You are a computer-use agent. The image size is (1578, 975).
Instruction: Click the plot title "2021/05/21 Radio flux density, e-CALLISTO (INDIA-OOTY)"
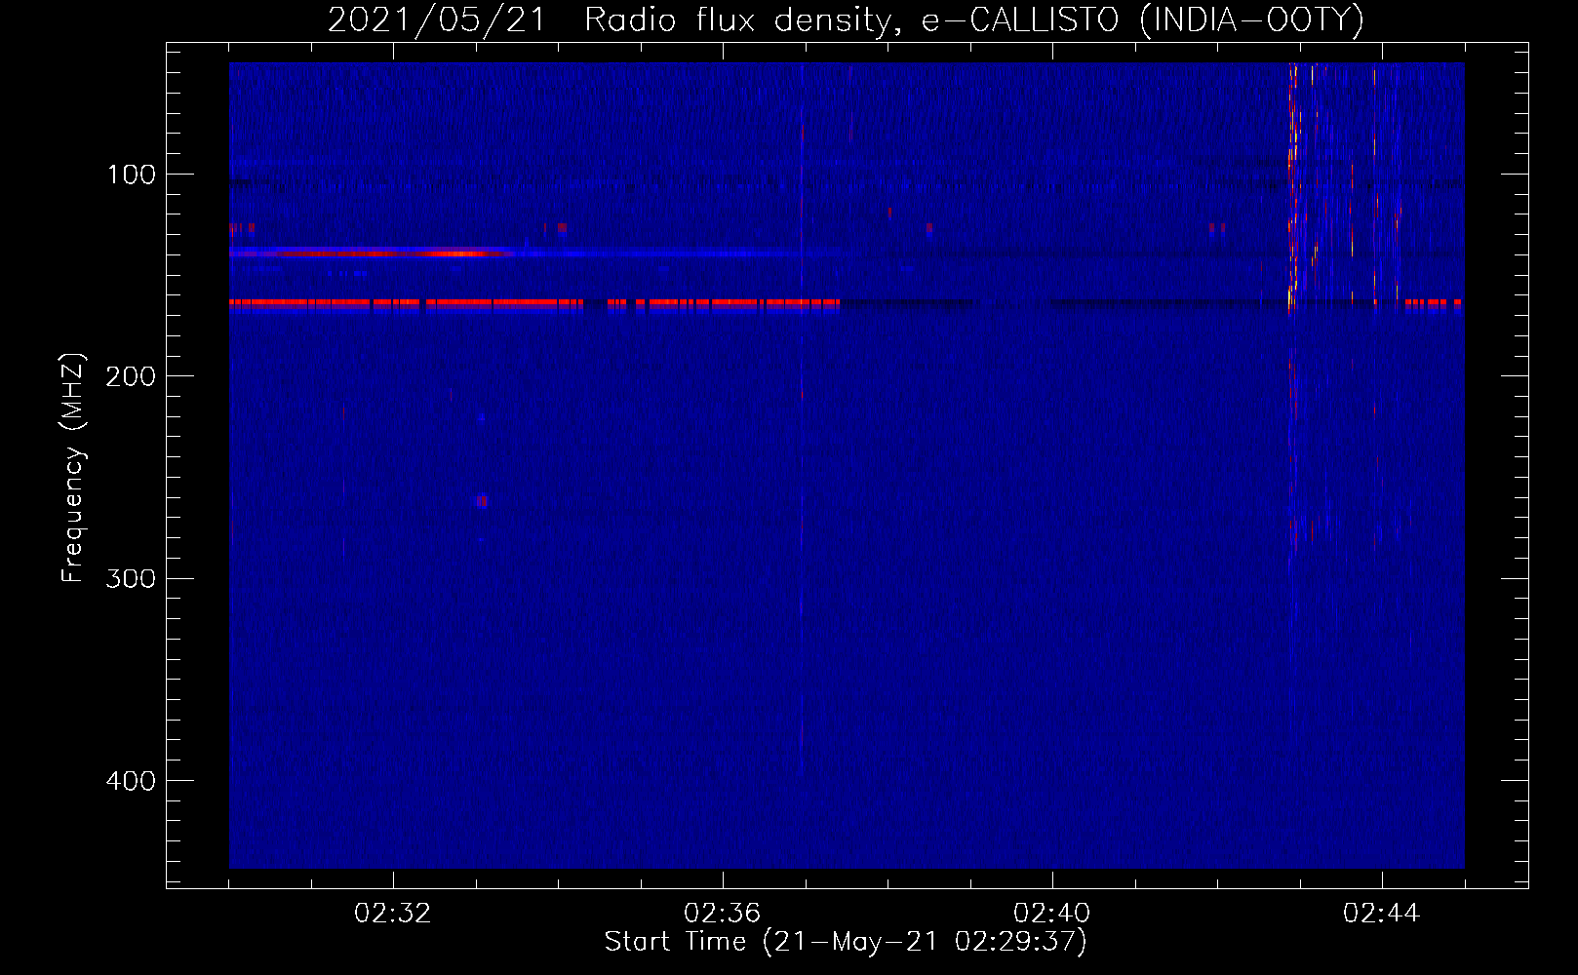click(x=846, y=19)
